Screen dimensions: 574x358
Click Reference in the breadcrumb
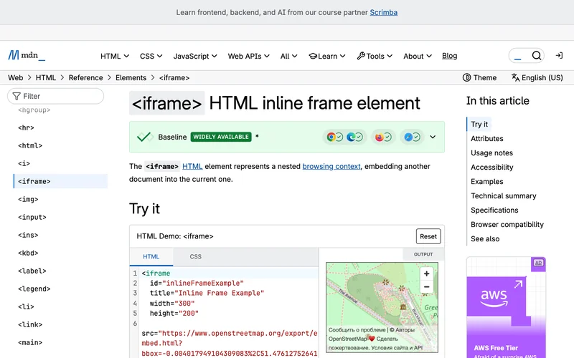pyautogui.click(x=85, y=77)
